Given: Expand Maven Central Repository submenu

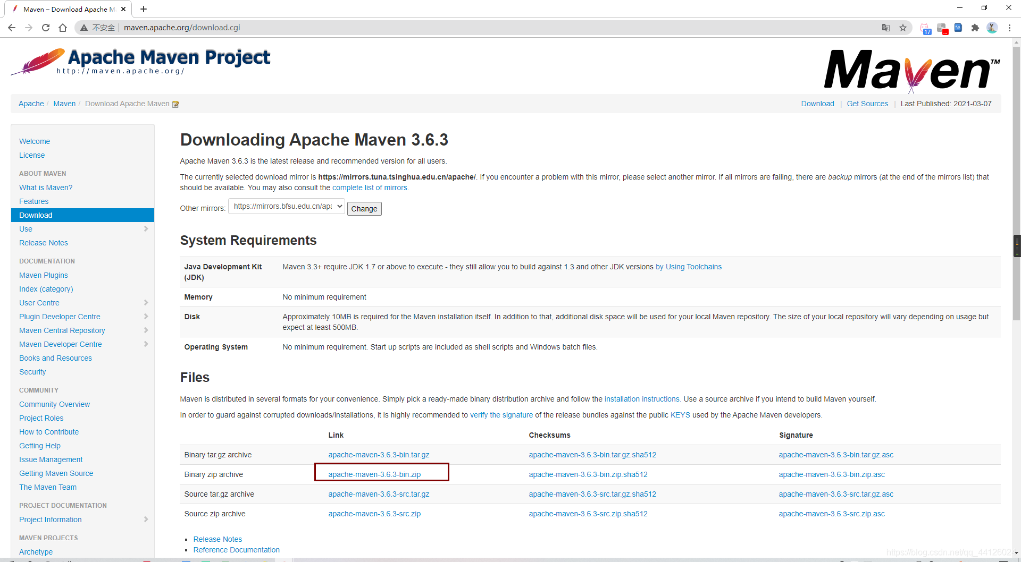Looking at the screenshot, I should [x=146, y=330].
